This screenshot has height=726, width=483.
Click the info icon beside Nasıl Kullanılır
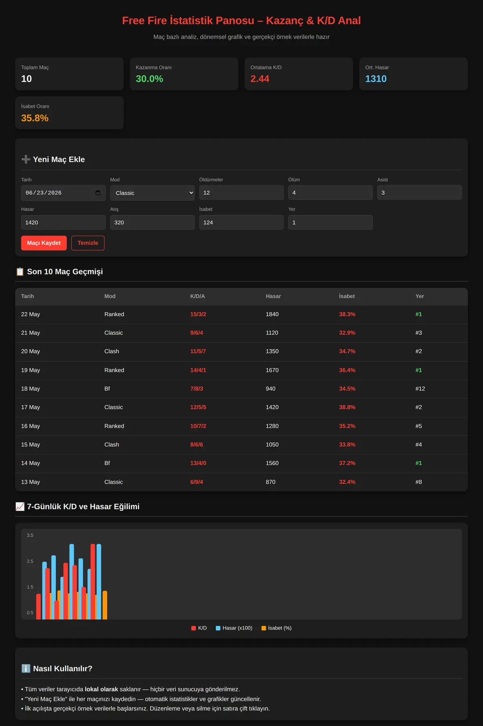[x=26, y=668]
